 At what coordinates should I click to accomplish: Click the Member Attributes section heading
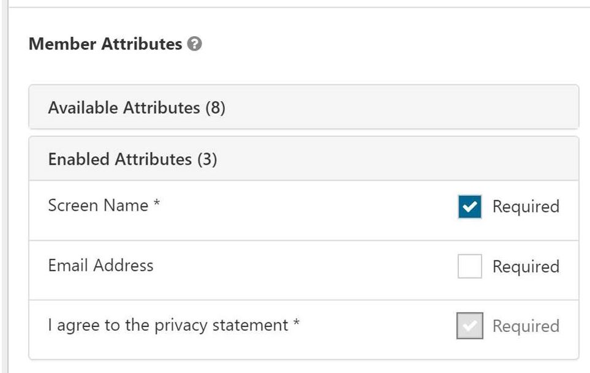point(105,44)
